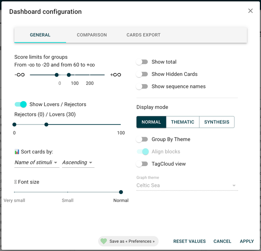
Task: Click Reset Values button
Action: point(189,241)
